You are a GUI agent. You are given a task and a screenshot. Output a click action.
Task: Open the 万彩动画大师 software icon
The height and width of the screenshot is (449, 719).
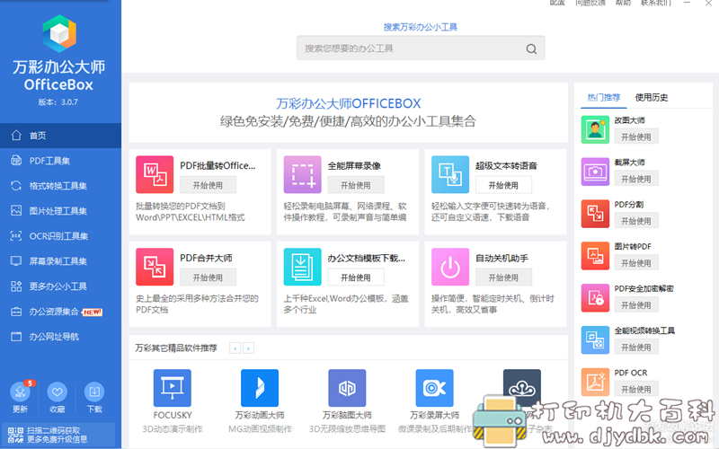[x=260, y=388]
